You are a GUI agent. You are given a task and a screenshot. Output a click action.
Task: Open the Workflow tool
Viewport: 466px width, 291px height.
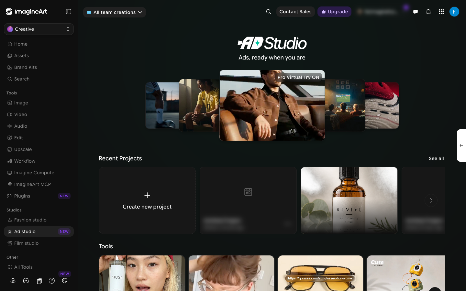tap(39, 161)
